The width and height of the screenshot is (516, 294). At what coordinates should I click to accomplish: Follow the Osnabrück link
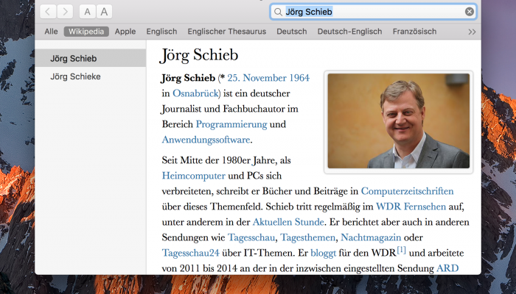195,93
